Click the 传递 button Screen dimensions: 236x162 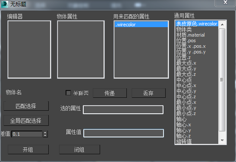coord(110,93)
